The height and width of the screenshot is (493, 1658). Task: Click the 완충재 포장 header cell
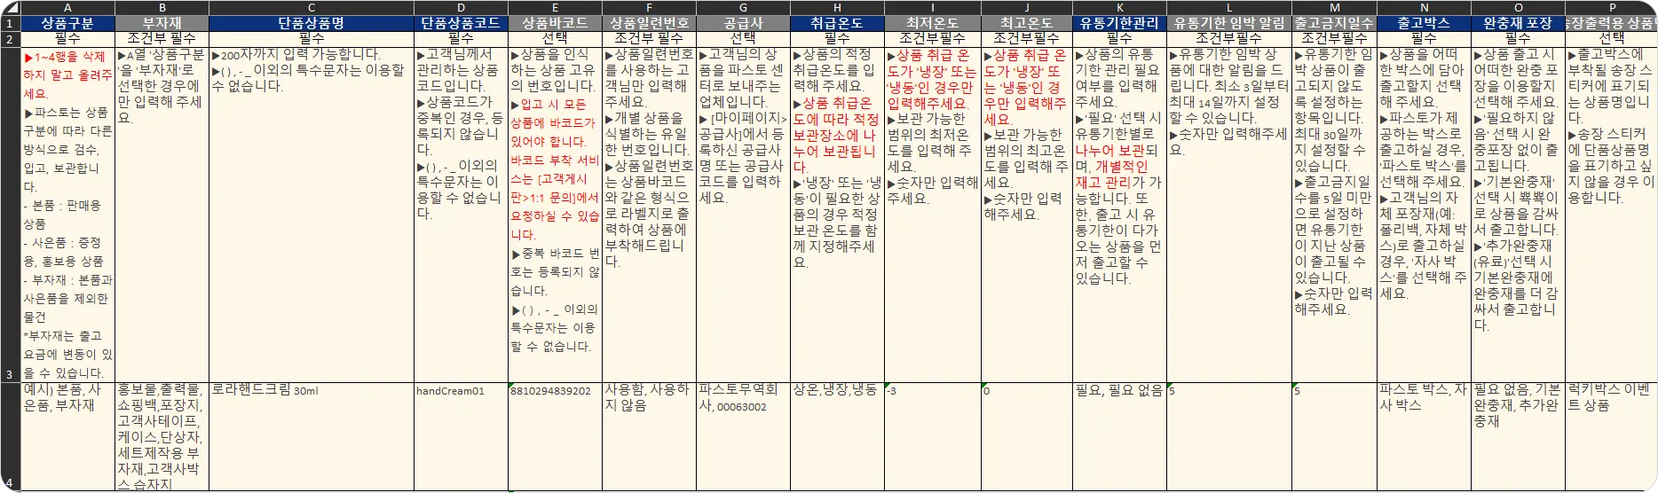point(1518,23)
